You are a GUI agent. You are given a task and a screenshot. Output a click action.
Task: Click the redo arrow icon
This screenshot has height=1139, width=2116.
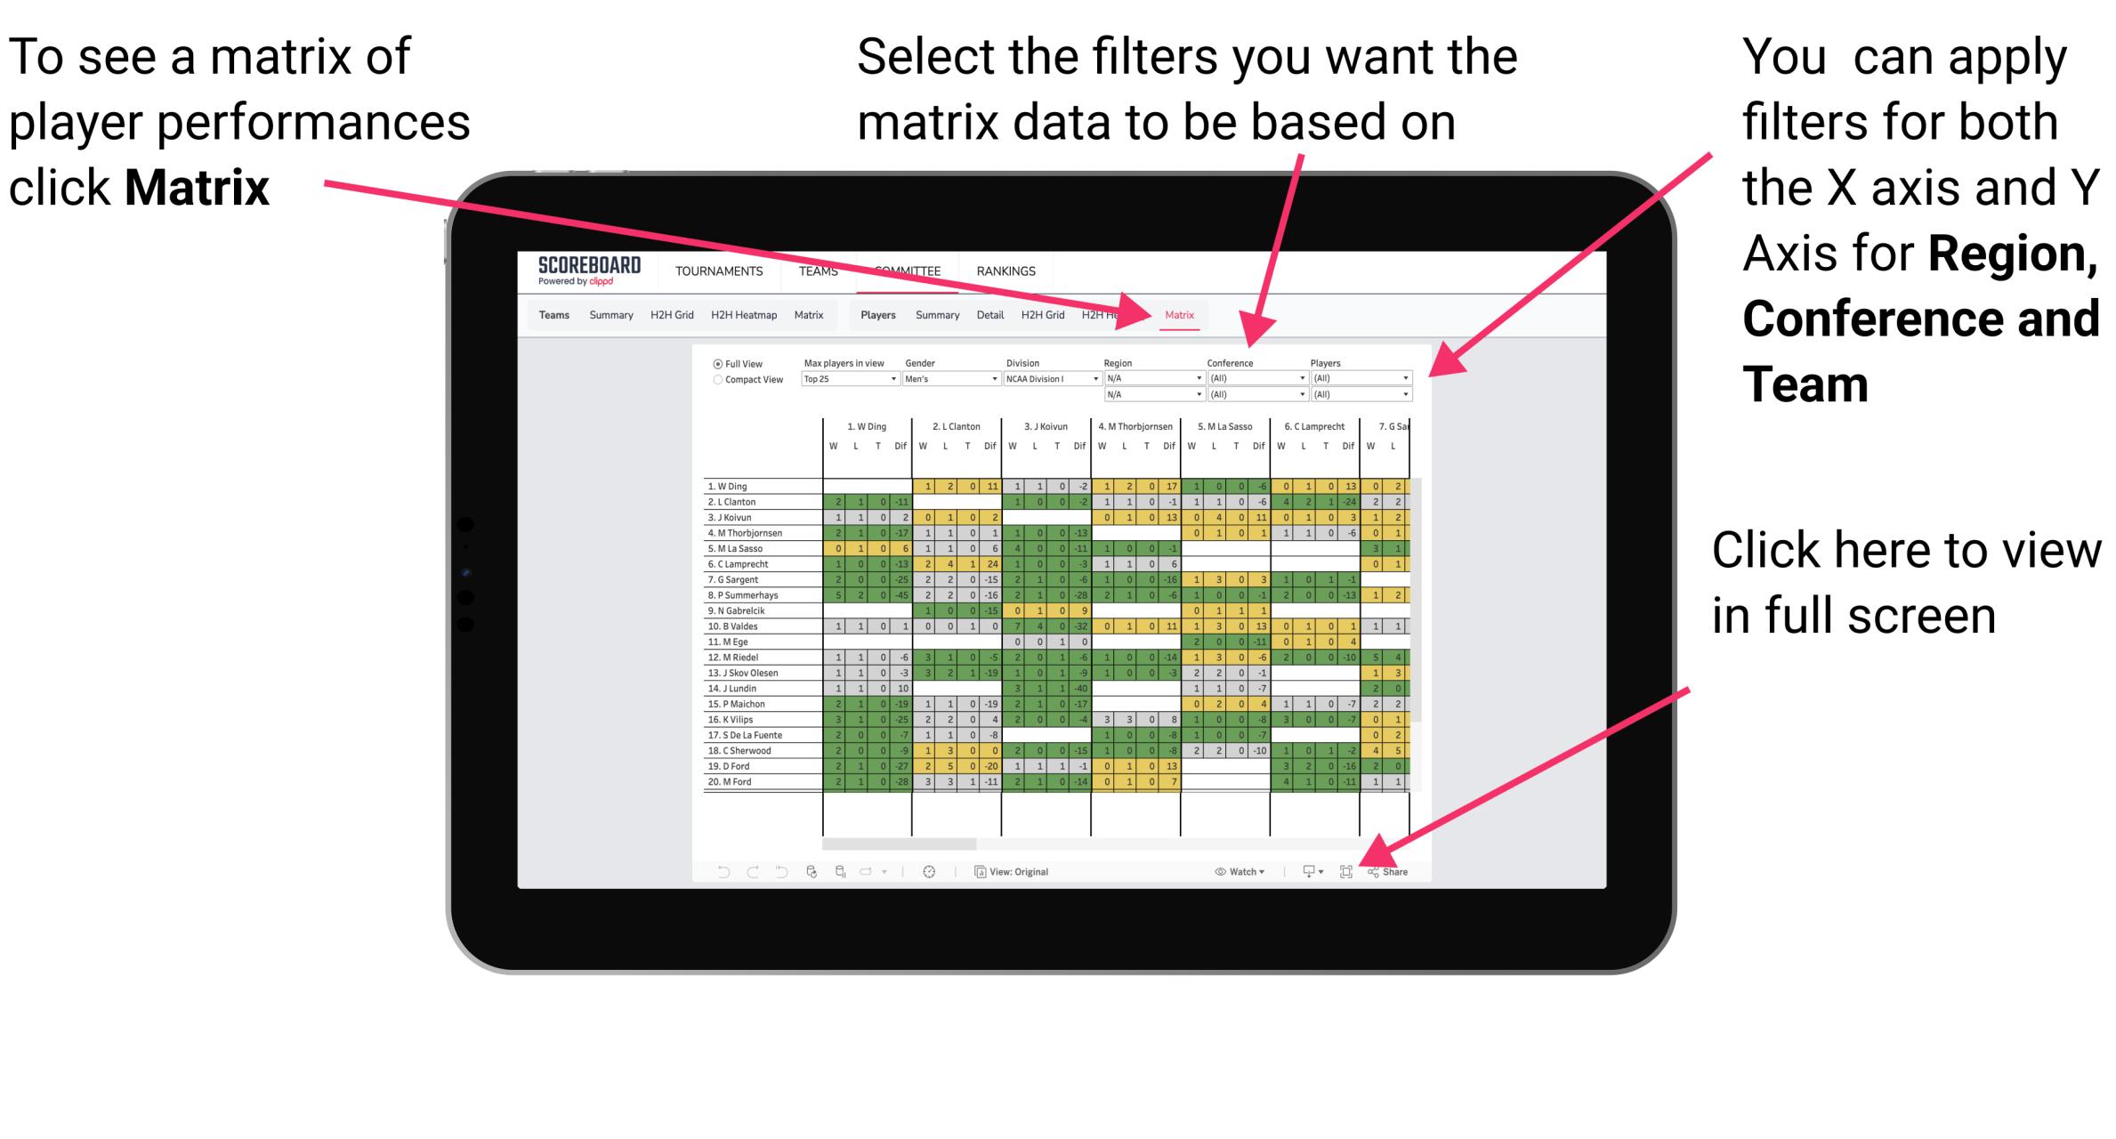pos(743,872)
